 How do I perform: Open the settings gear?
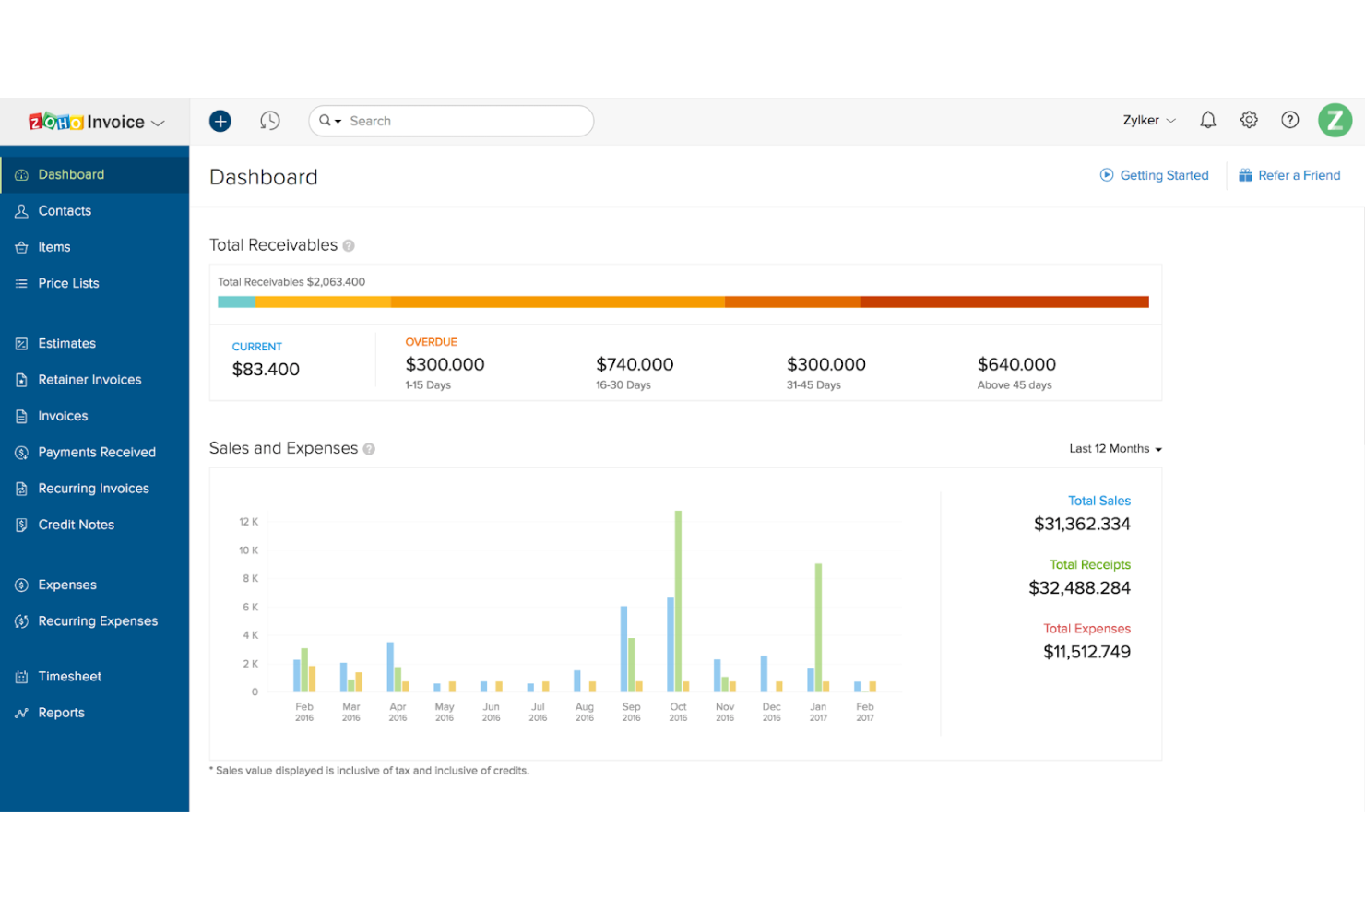tap(1249, 119)
